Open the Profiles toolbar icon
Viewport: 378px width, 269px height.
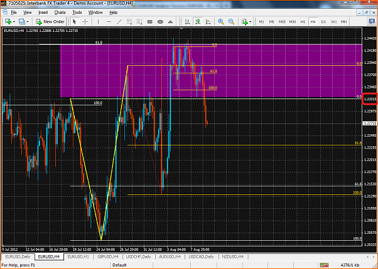[21, 22]
